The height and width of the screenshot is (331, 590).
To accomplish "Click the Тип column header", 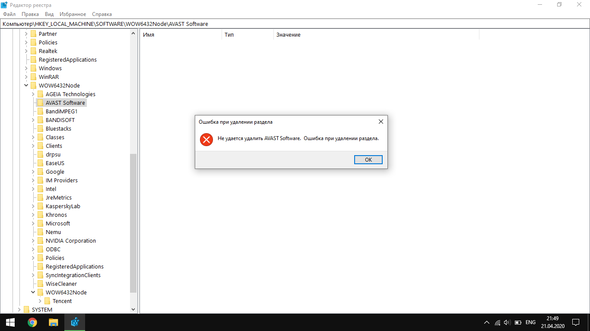I will [x=247, y=34].
